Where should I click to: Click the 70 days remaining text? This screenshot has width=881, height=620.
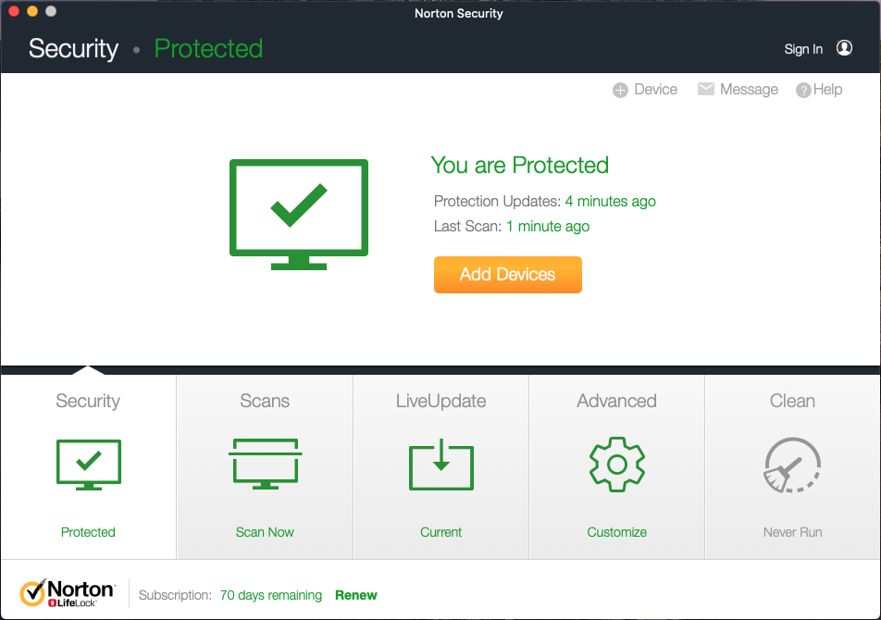(x=271, y=595)
